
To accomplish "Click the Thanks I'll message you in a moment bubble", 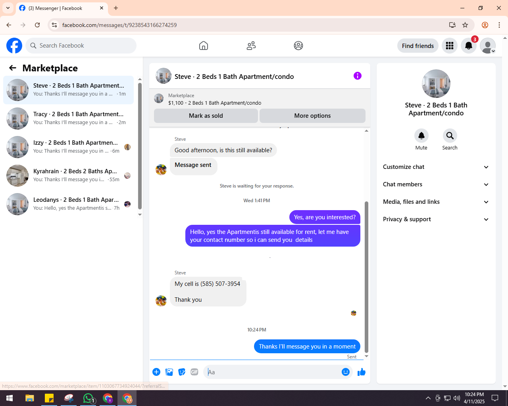I will 307,347.
